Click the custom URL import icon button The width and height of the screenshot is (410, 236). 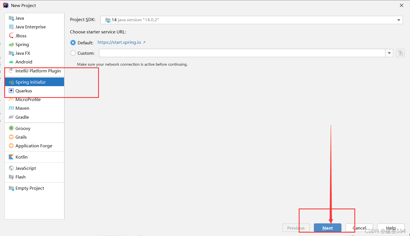click(x=400, y=53)
